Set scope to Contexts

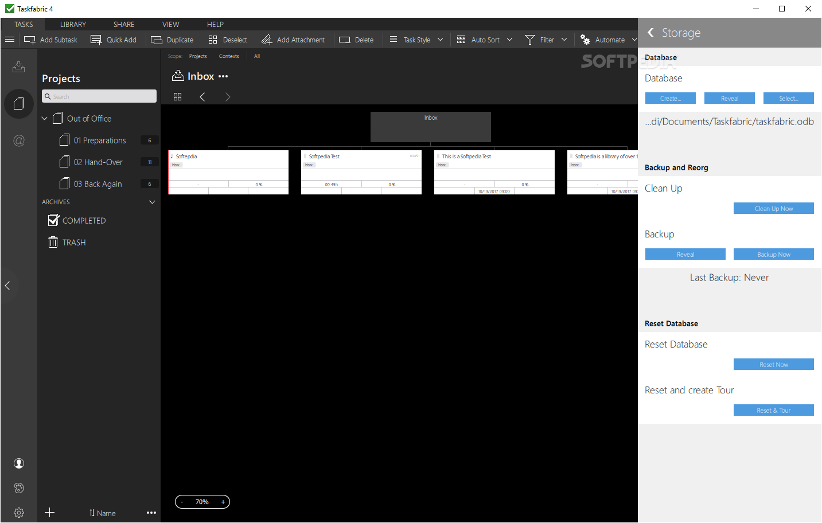pyautogui.click(x=229, y=56)
